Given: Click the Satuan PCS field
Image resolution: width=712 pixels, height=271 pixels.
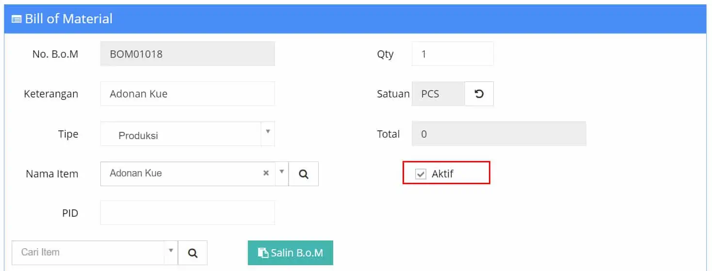Looking at the screenshot, I should pos(438,94).
